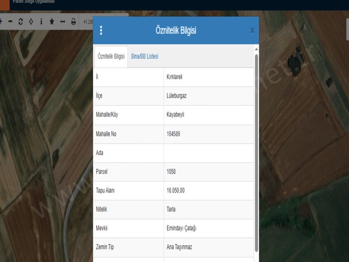
Task: Click the scroll up arrow in panel
Action: click(257, 48)
